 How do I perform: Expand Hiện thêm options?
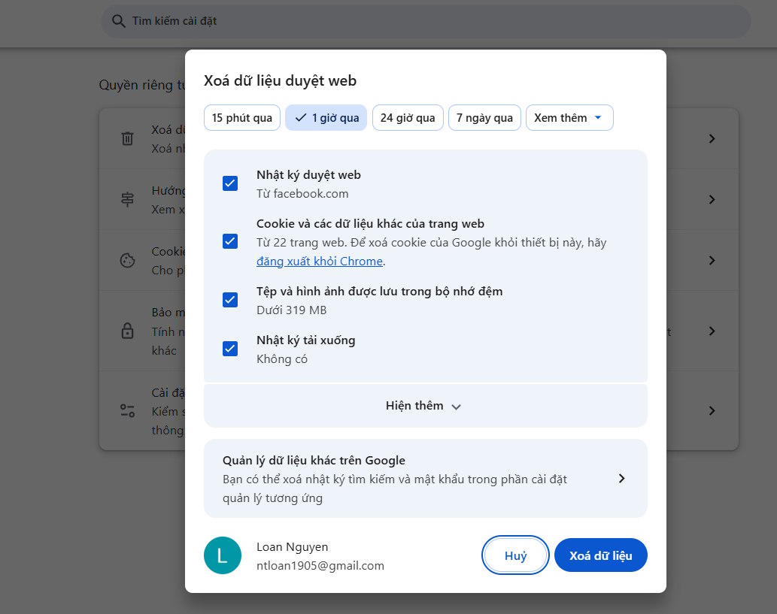[425, 406]
